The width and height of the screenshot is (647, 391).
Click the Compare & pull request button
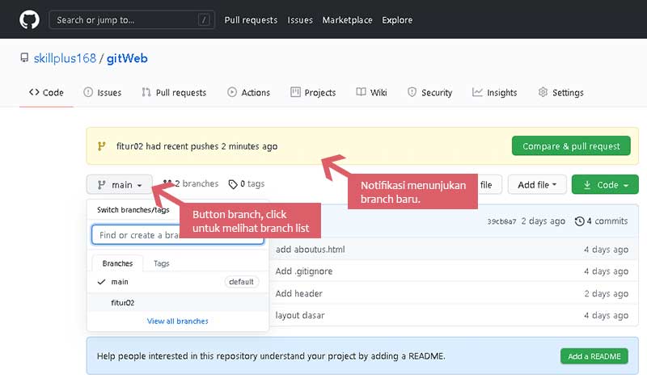(571, 146)
